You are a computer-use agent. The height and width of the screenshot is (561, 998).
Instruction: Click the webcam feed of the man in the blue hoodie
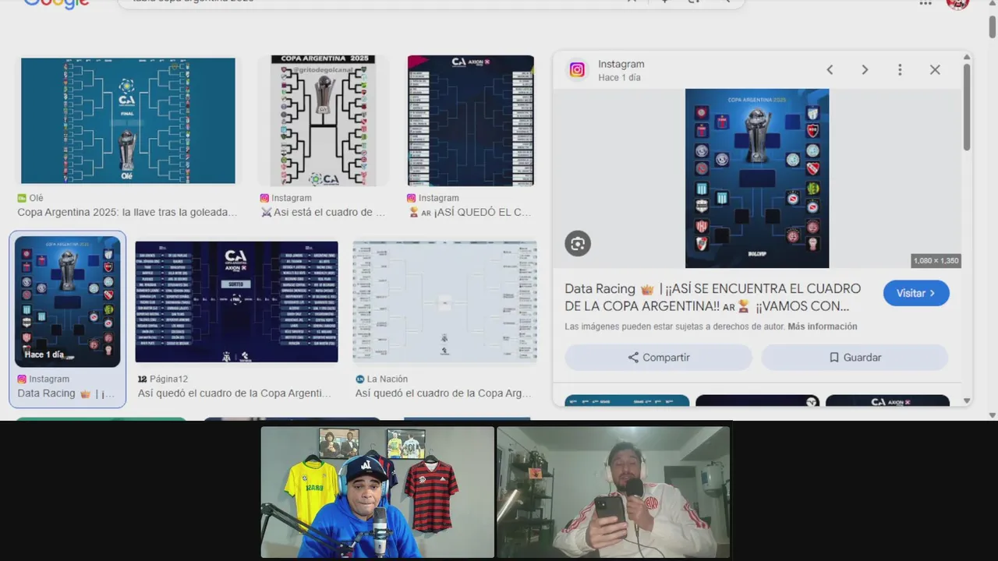click(x=377, y=492)
